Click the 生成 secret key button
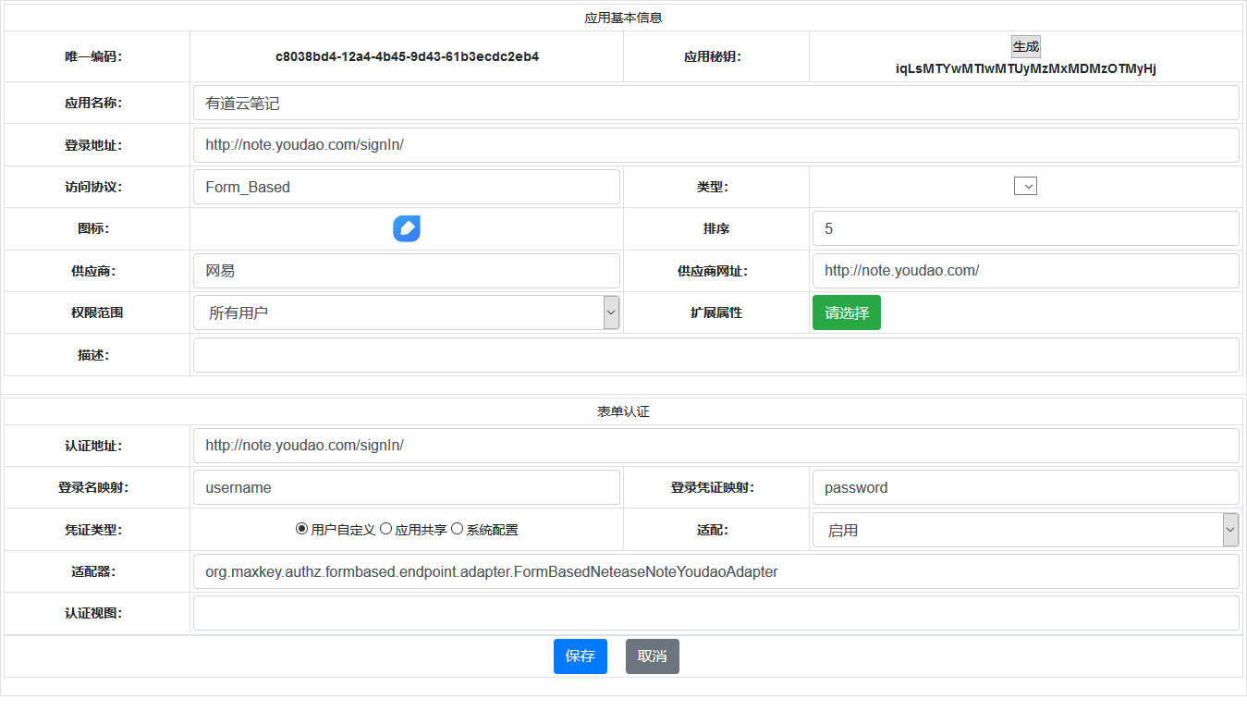The height and width of the screenshot is (711, 1247). tap(1025, 46)
